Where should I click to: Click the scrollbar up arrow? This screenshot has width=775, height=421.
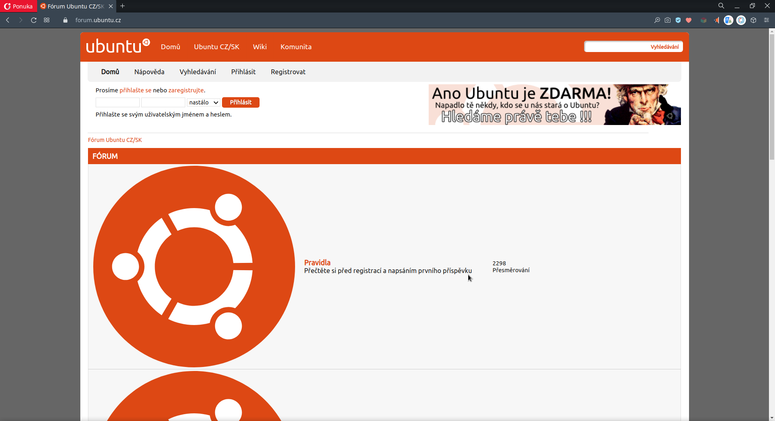772,31
